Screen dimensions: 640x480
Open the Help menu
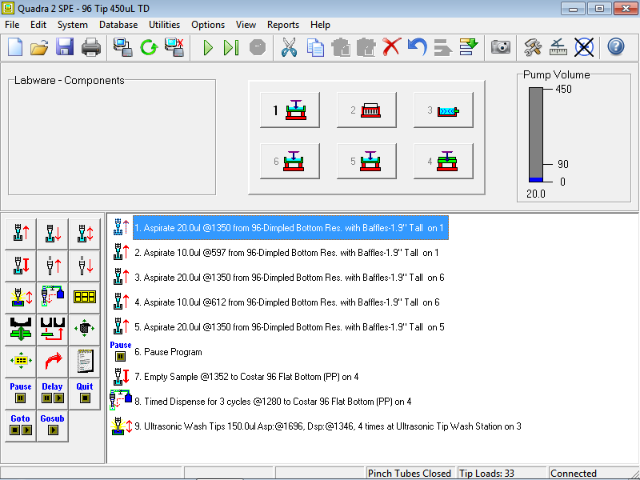320,25
